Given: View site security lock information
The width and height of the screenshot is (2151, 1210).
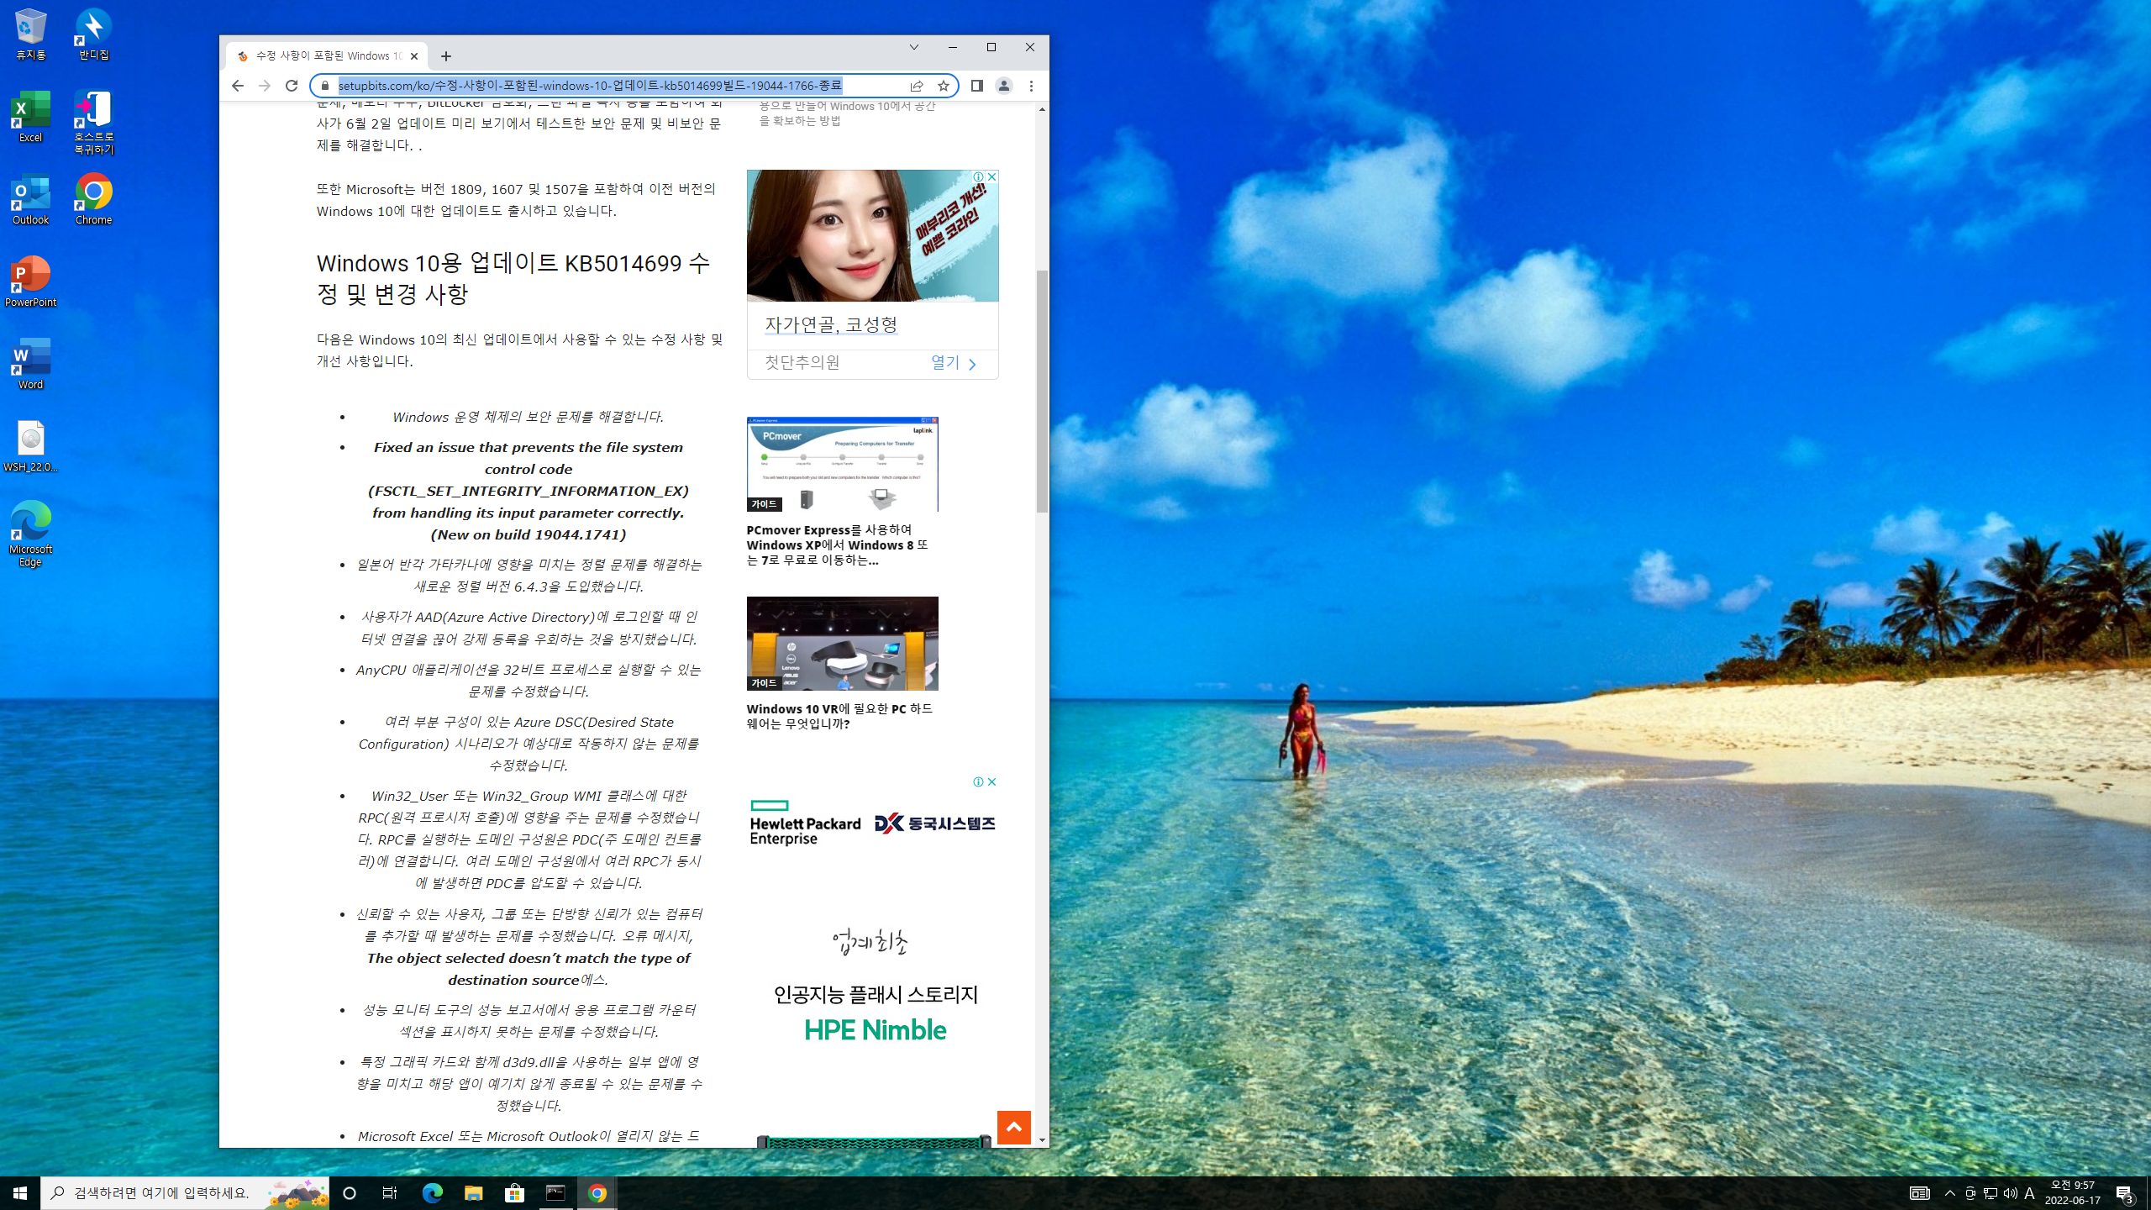Looking at the screenshot, I should [x=325, y=86].
